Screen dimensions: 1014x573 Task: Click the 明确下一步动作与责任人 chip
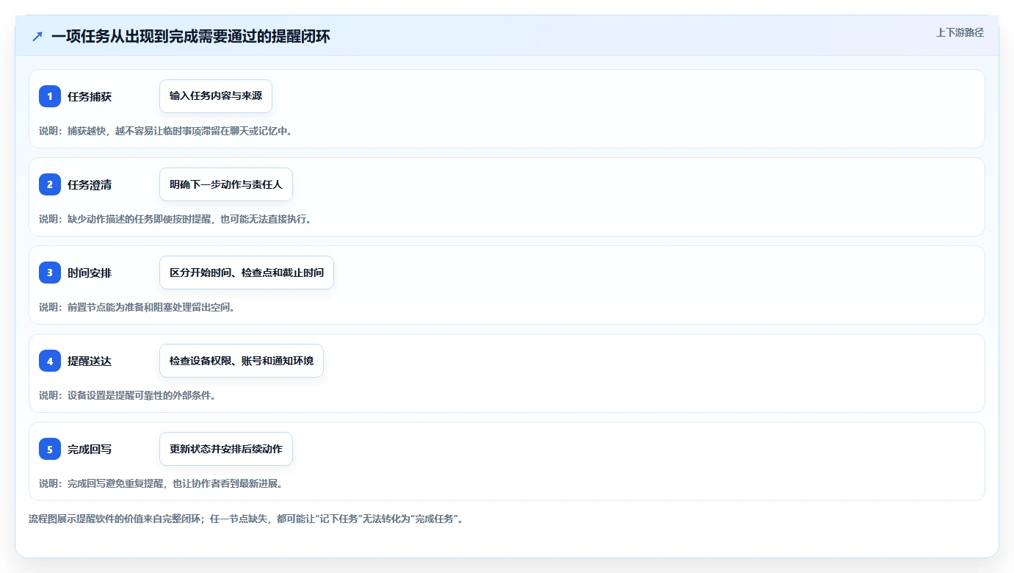click(x=226, y=184)
